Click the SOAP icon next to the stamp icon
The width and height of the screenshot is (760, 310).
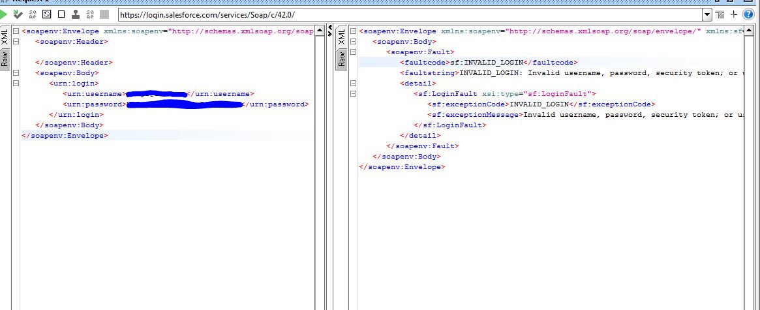point(90,14)
